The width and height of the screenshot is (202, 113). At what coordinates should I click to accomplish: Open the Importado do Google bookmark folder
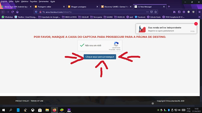(49, 17)
